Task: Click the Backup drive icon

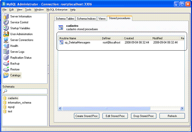Action: (x=6, y=63)
